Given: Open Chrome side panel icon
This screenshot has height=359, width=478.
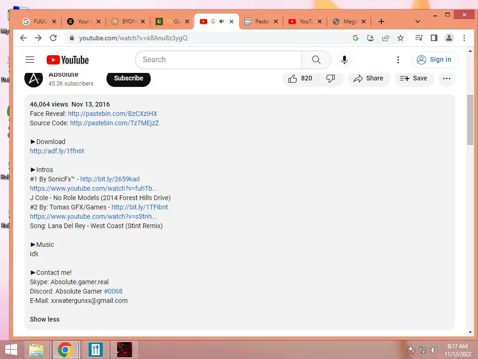Looking at the screenshot, I should (x=434, y=38).
